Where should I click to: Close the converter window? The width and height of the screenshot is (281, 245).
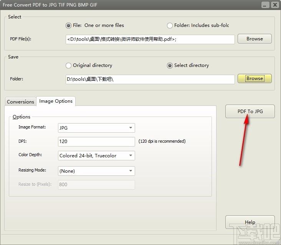click(275, 5)
